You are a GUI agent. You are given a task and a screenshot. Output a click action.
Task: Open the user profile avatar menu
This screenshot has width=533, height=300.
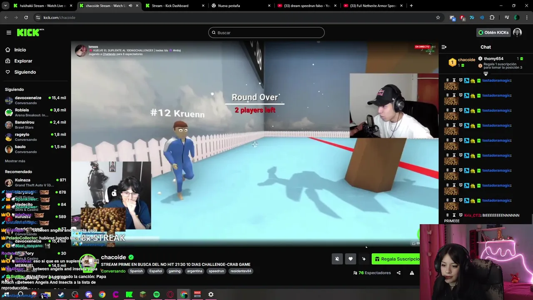[518, 32]
